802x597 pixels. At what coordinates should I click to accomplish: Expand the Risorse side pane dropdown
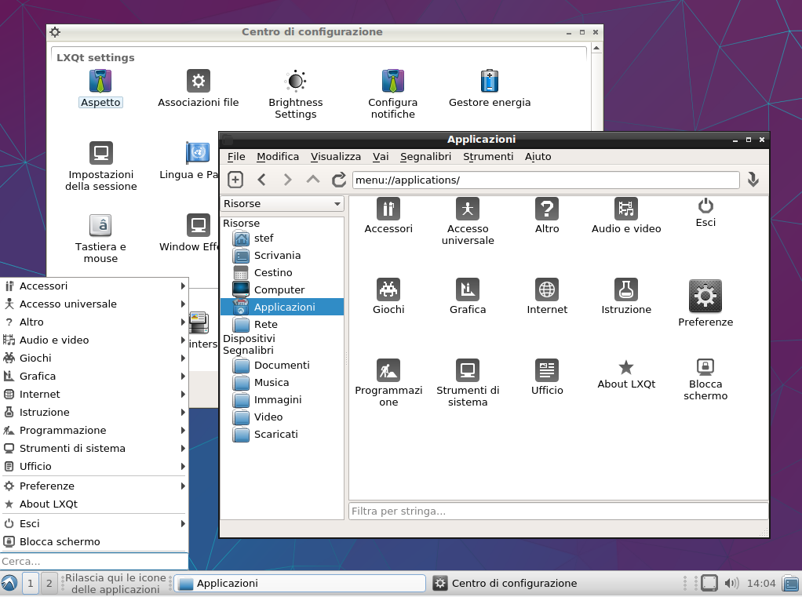click(283, 204)
